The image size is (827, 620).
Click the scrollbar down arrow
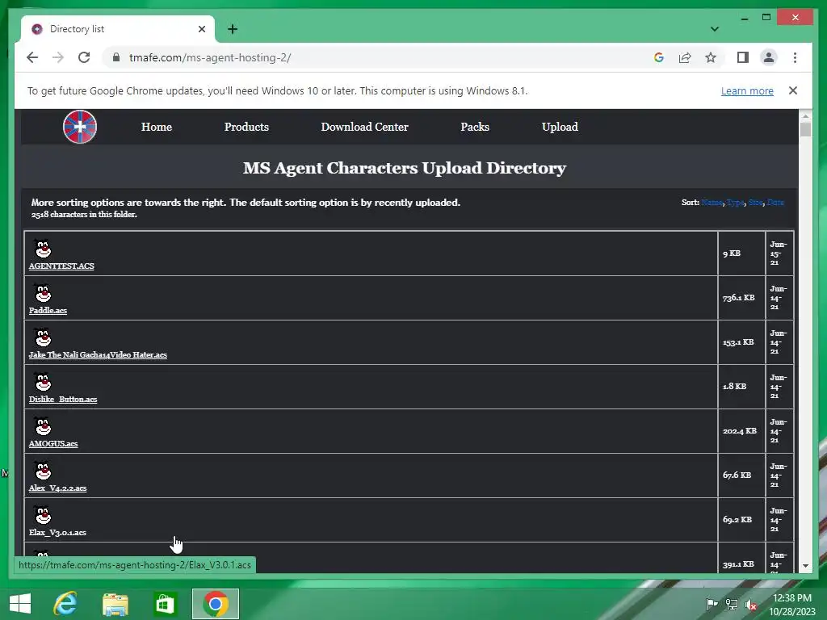click(805, 566)
